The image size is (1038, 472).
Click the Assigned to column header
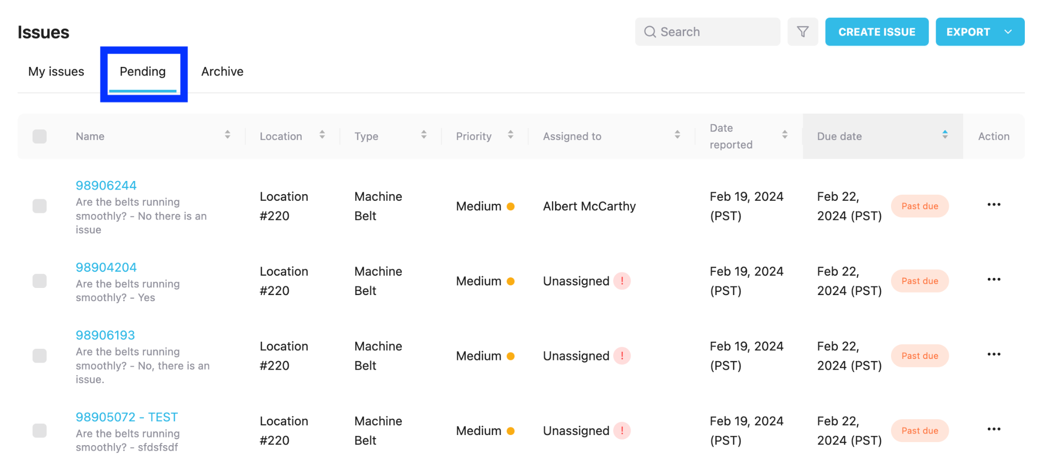572,136
